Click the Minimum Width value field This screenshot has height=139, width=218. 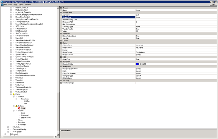click(x=176, y=22)
